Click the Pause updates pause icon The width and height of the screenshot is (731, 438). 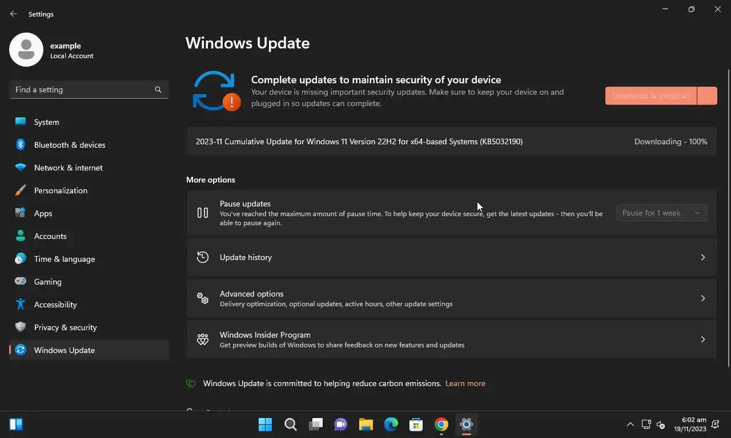tap(203, 213)
